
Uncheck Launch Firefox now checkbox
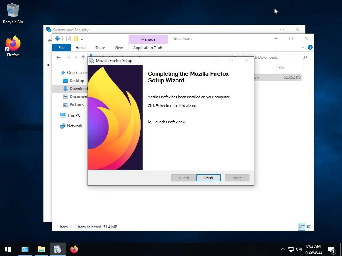coord(150,122)
